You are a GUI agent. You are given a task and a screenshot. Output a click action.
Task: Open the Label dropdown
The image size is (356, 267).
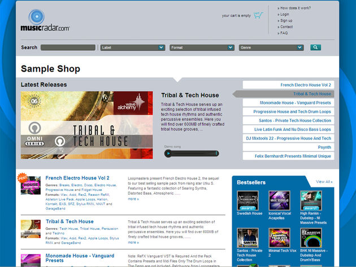133,47
